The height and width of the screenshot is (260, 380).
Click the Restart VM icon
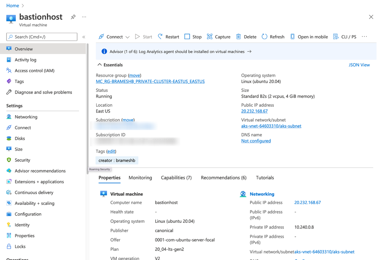point(160,36)
